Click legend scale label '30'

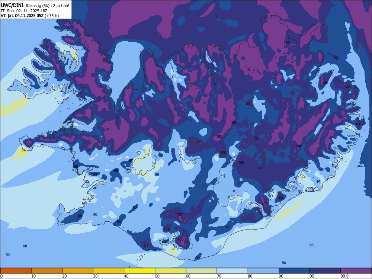coord(95,276)
